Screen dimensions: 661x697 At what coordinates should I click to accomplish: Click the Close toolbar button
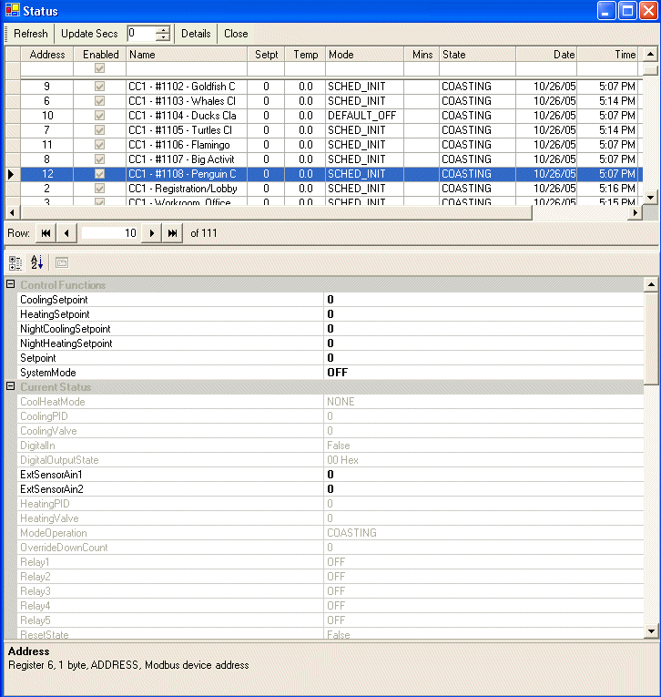[x=236, y=34]
